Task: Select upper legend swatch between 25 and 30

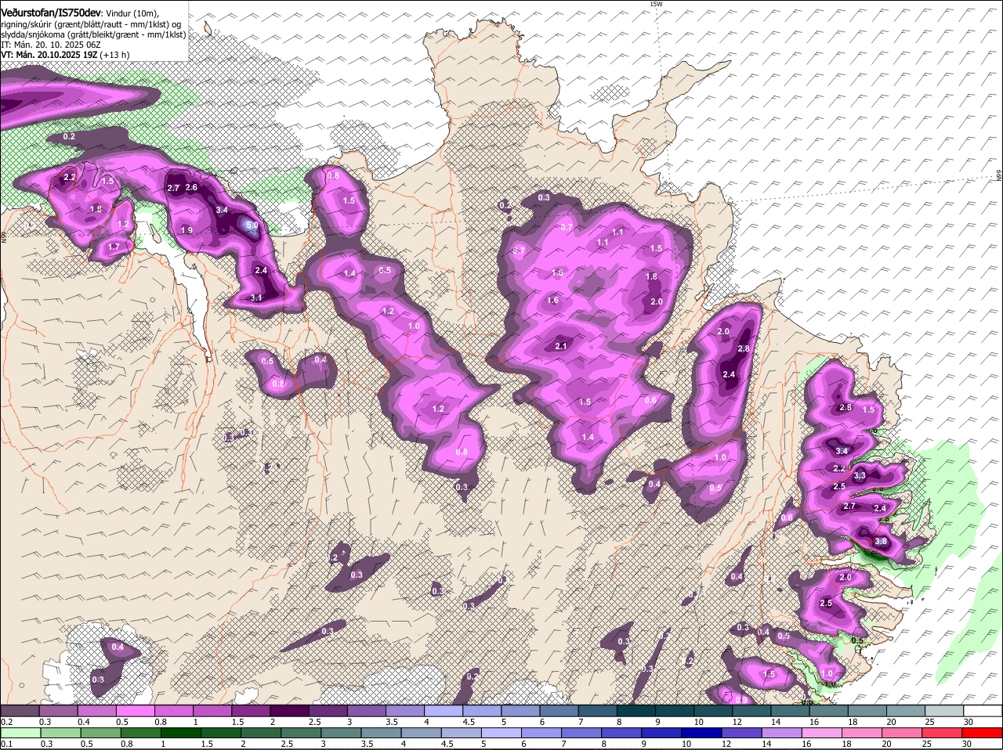Action: (944, 711)
